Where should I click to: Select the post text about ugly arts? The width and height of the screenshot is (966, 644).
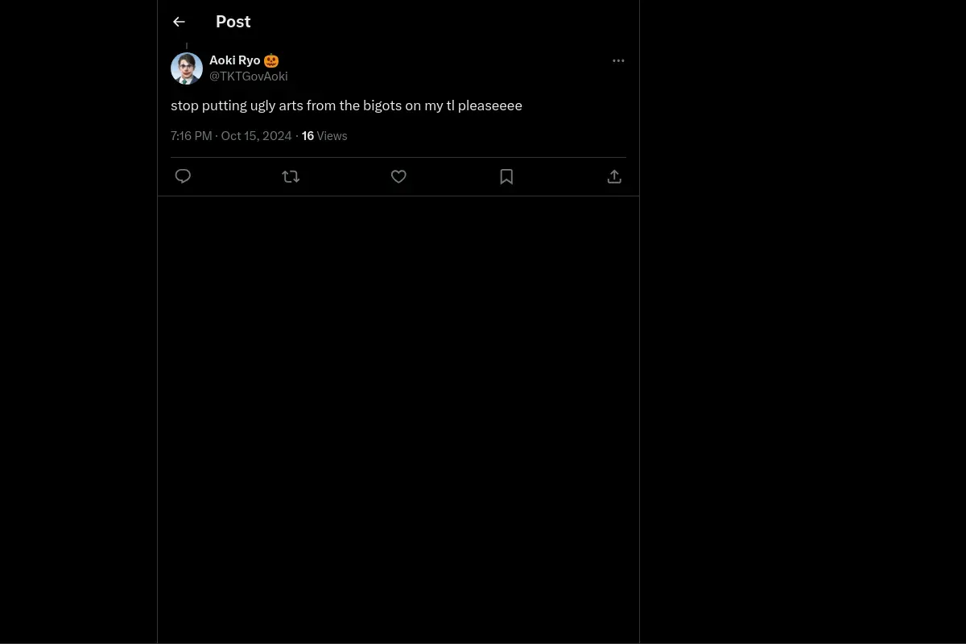(346, 105)
